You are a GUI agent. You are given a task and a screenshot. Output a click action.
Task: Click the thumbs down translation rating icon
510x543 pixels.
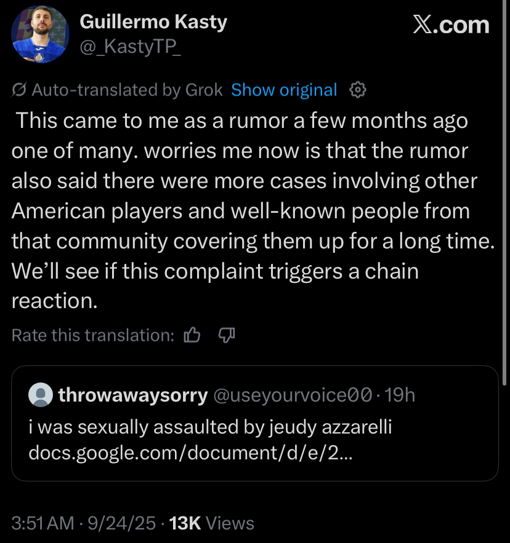(227, 335)
